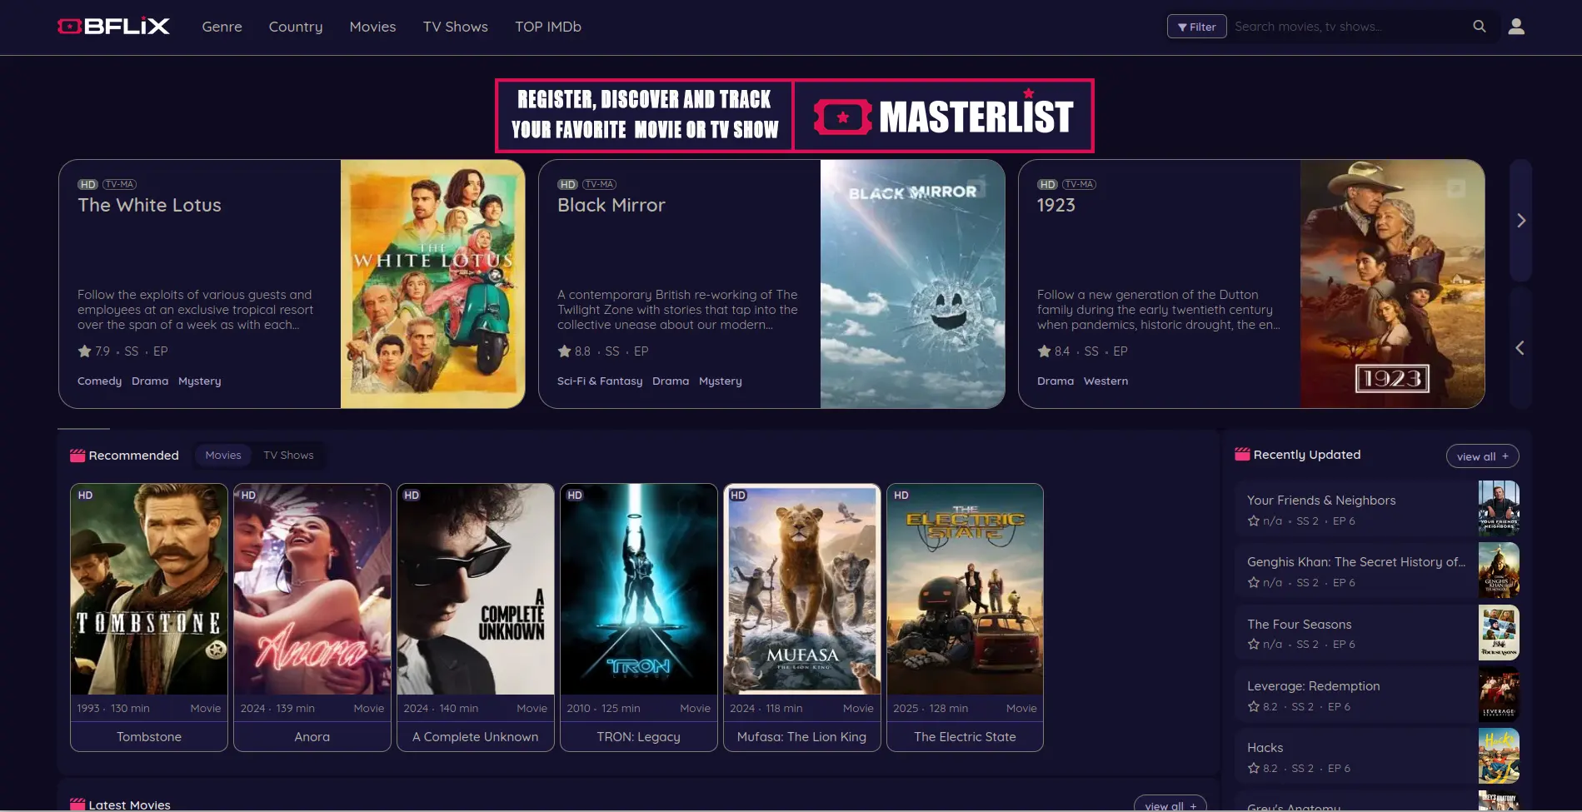Open the Genre menu
This screenshot has width=1582, height=812.
pyautogui.click(x=222, y=27)
